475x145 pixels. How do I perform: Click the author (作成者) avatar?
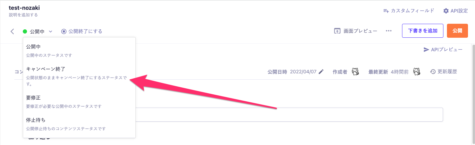point(355,72)
